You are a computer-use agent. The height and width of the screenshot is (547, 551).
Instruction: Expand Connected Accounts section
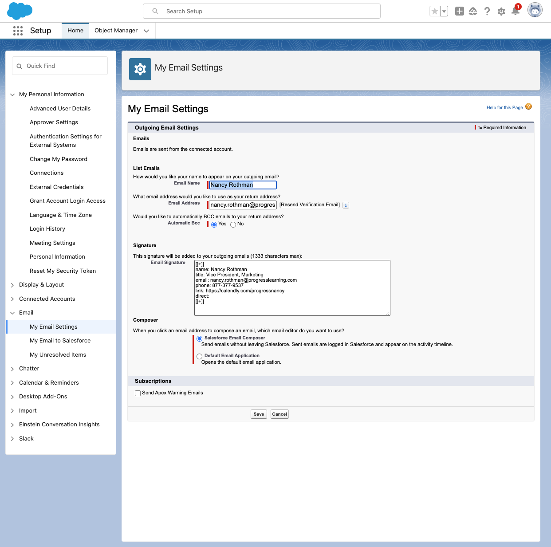tap(12, 299)
